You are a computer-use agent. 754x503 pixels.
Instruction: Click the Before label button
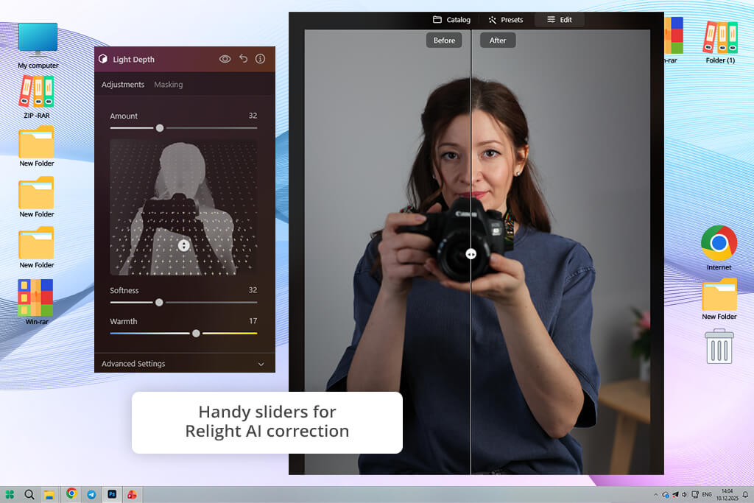point(444,41)
